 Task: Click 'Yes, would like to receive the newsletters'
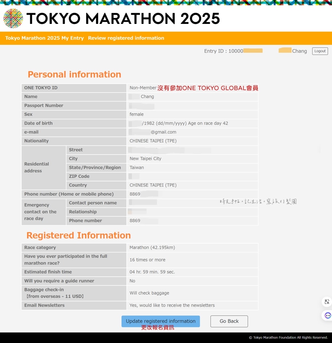[x=172, y=306]
